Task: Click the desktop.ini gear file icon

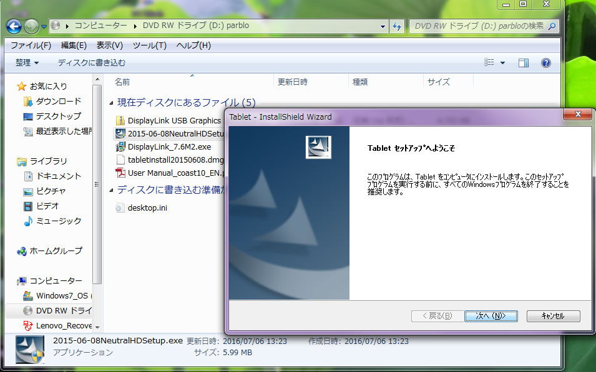Action: [120, 208]
